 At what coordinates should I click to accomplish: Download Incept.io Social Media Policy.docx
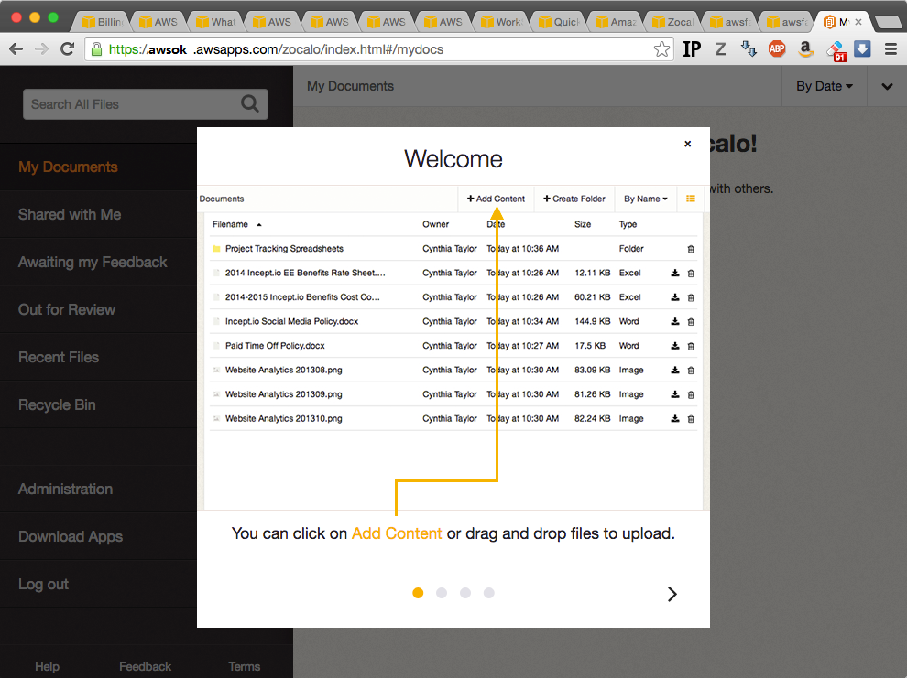point(674,322)
